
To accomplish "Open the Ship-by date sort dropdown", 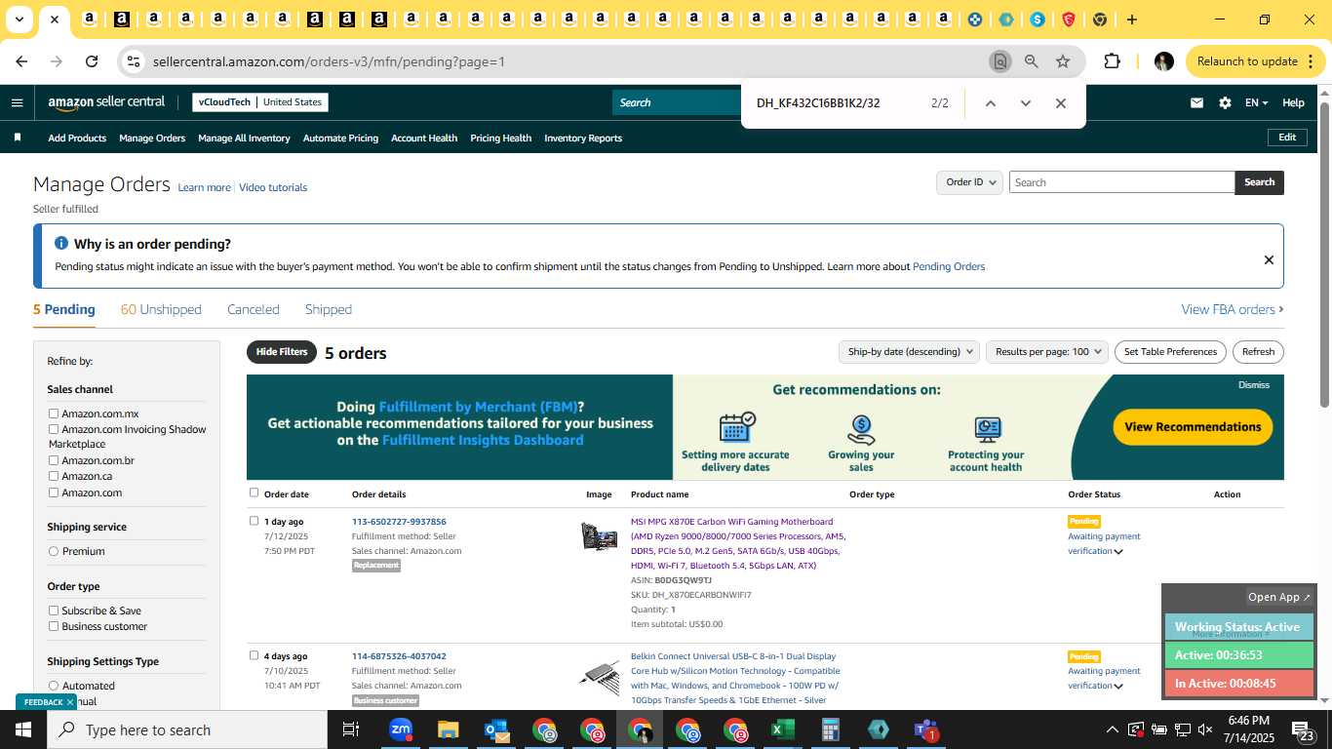I will pos(909,352).
